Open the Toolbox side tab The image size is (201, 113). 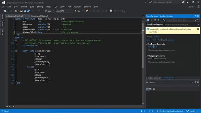3,32
